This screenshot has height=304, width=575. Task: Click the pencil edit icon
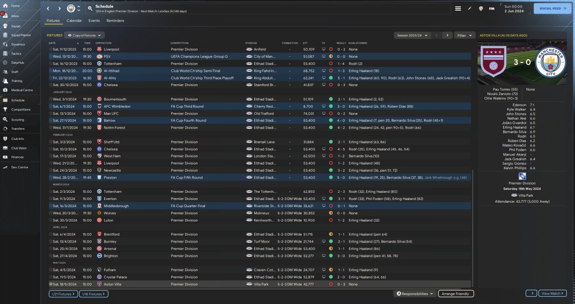coord(469,9)
